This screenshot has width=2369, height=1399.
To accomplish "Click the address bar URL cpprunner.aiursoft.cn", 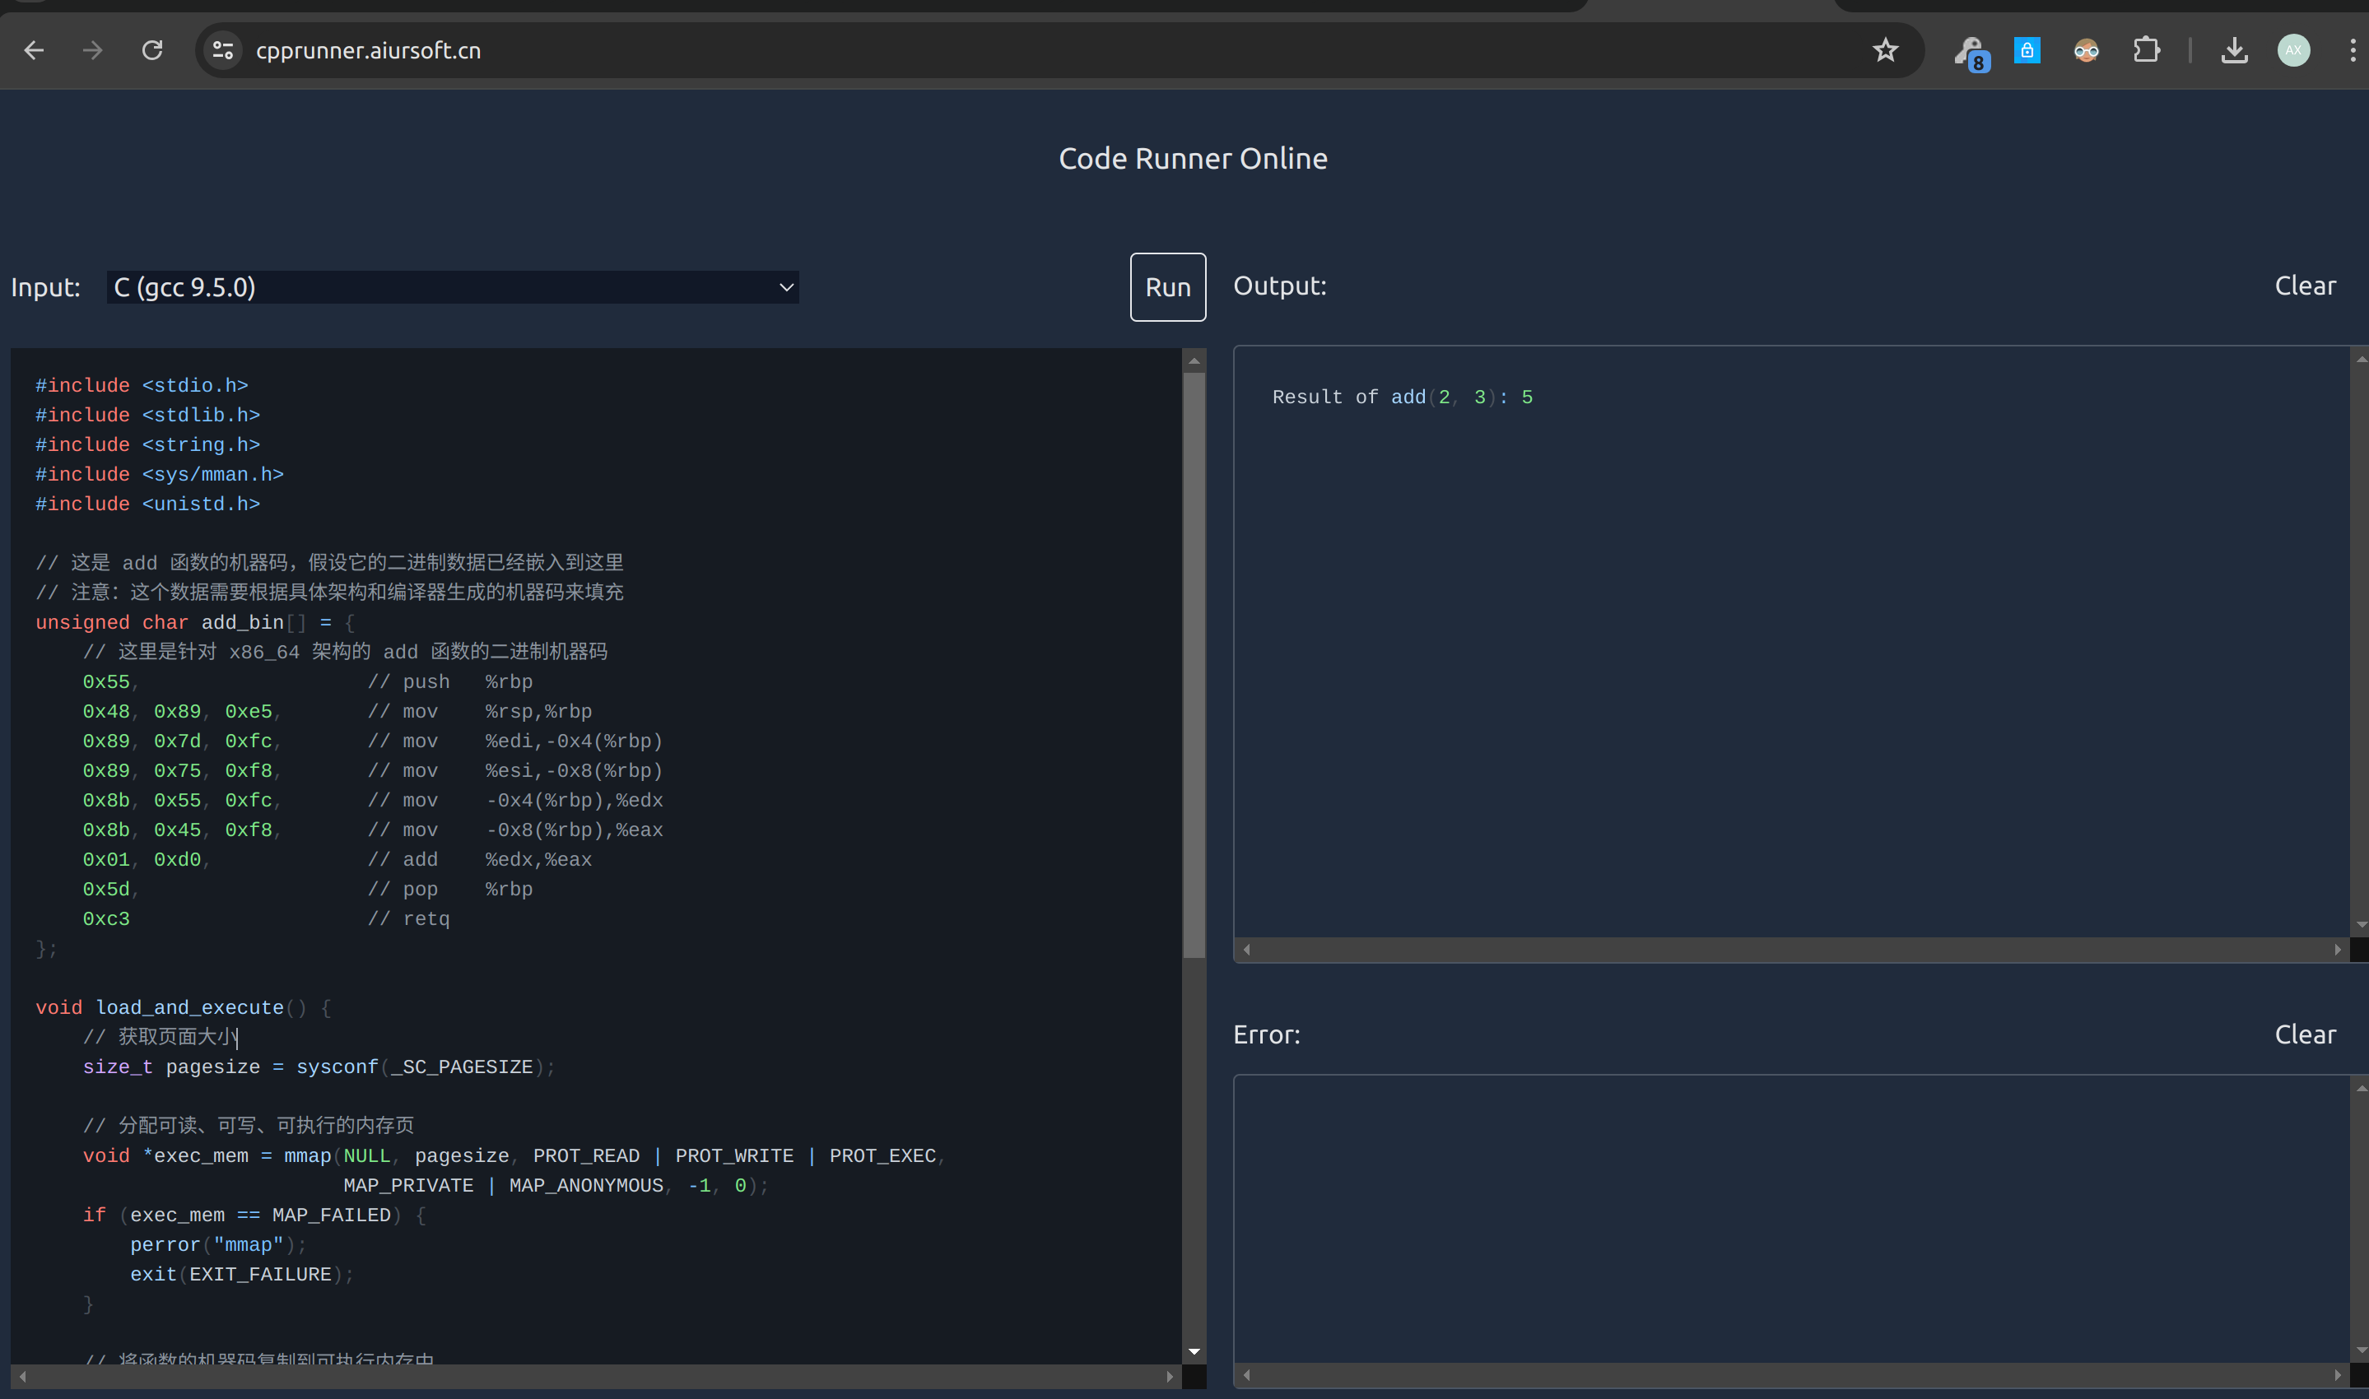I will (x=369, y=50).
